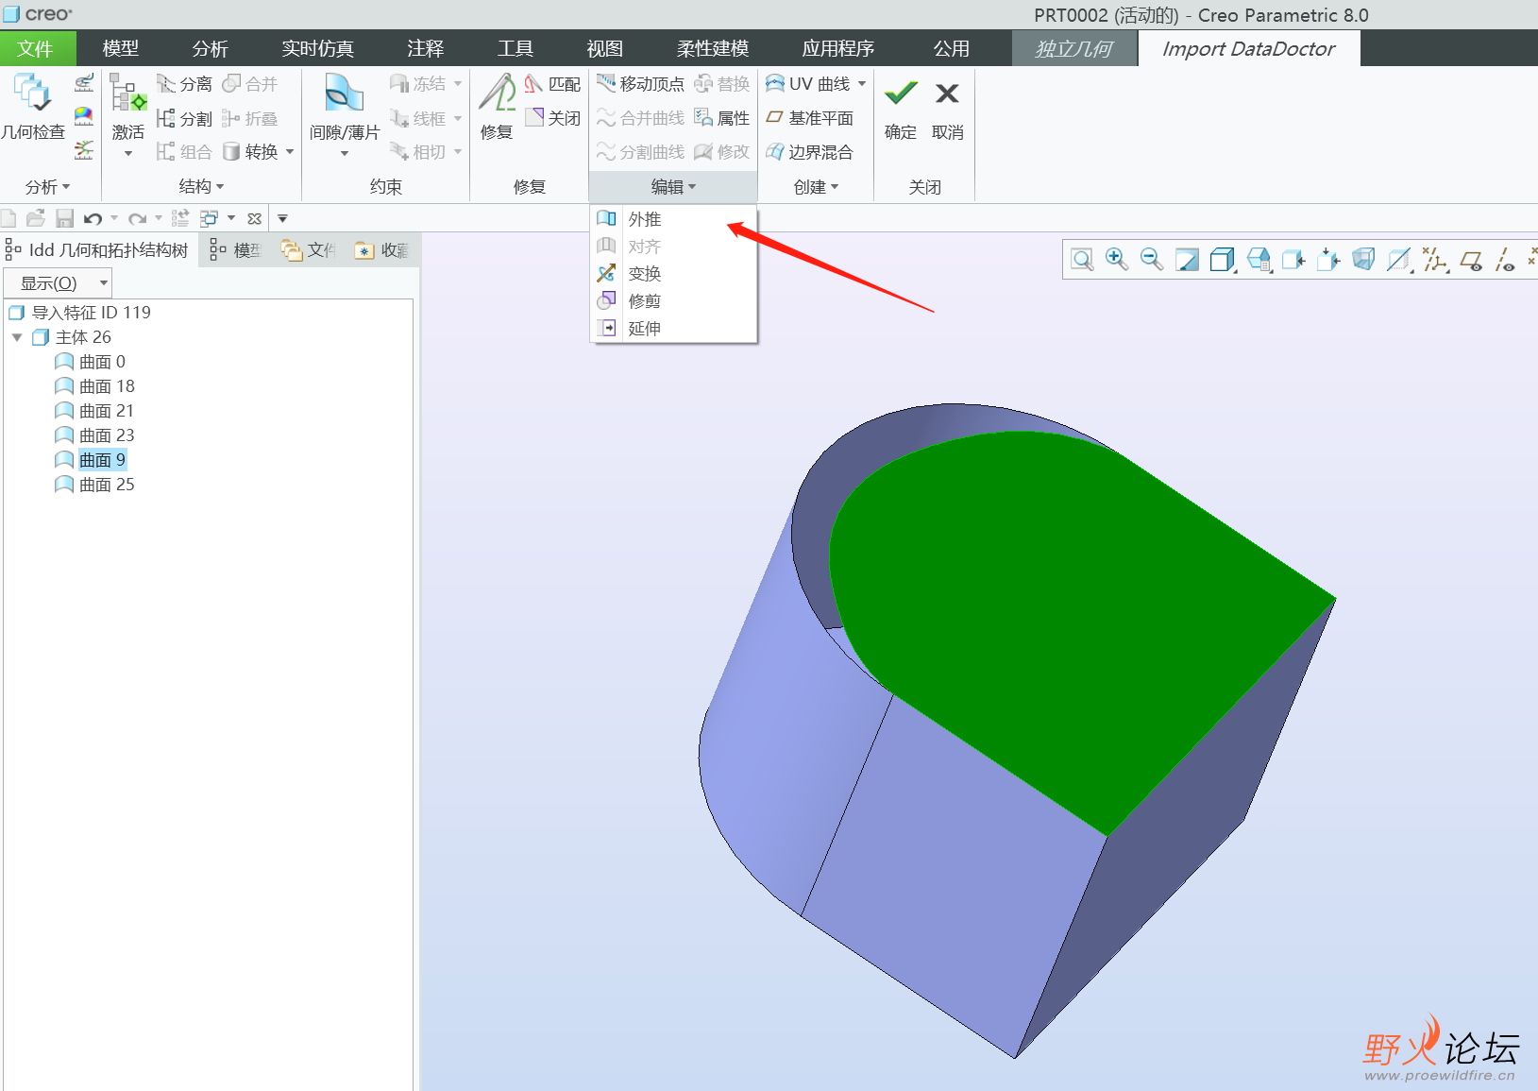Click the 转换 convert tool

(251, 152)
